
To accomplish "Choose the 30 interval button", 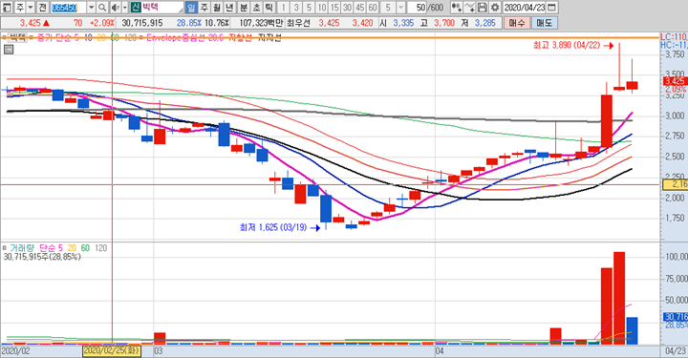I will coord(348,8).
